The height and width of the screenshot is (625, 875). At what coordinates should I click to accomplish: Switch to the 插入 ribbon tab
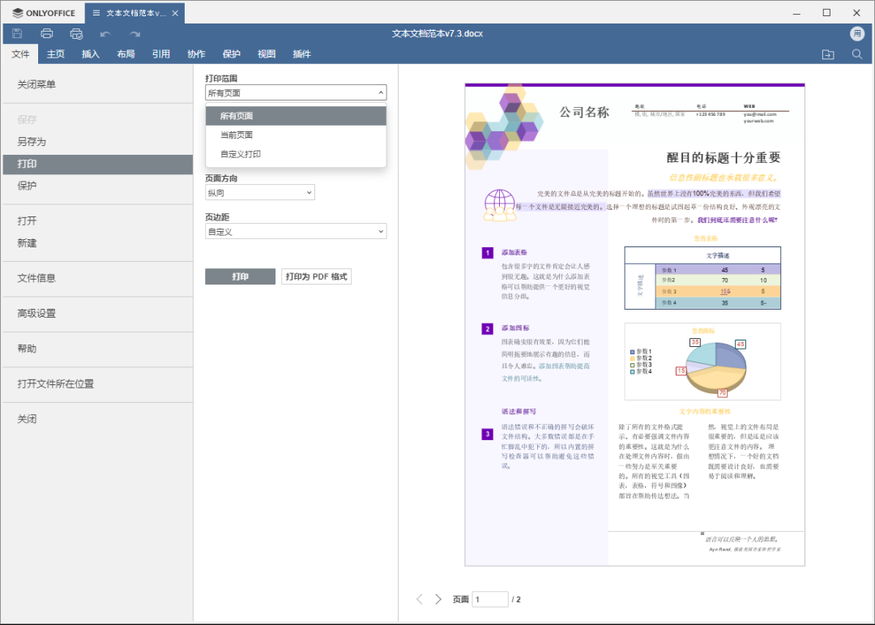(x=91, y=54)
